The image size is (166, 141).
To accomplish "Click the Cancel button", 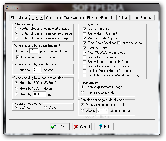I will click(82, 126).
